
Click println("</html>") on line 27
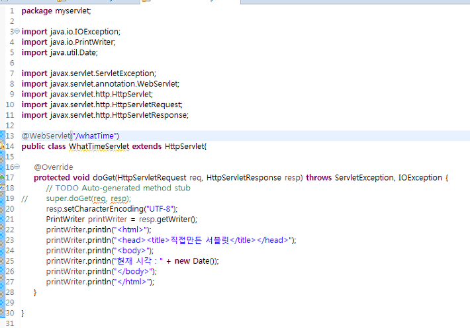click(x=100, y=282)
